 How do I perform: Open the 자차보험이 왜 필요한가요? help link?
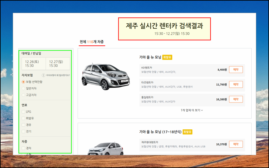(x=58, y=75)
